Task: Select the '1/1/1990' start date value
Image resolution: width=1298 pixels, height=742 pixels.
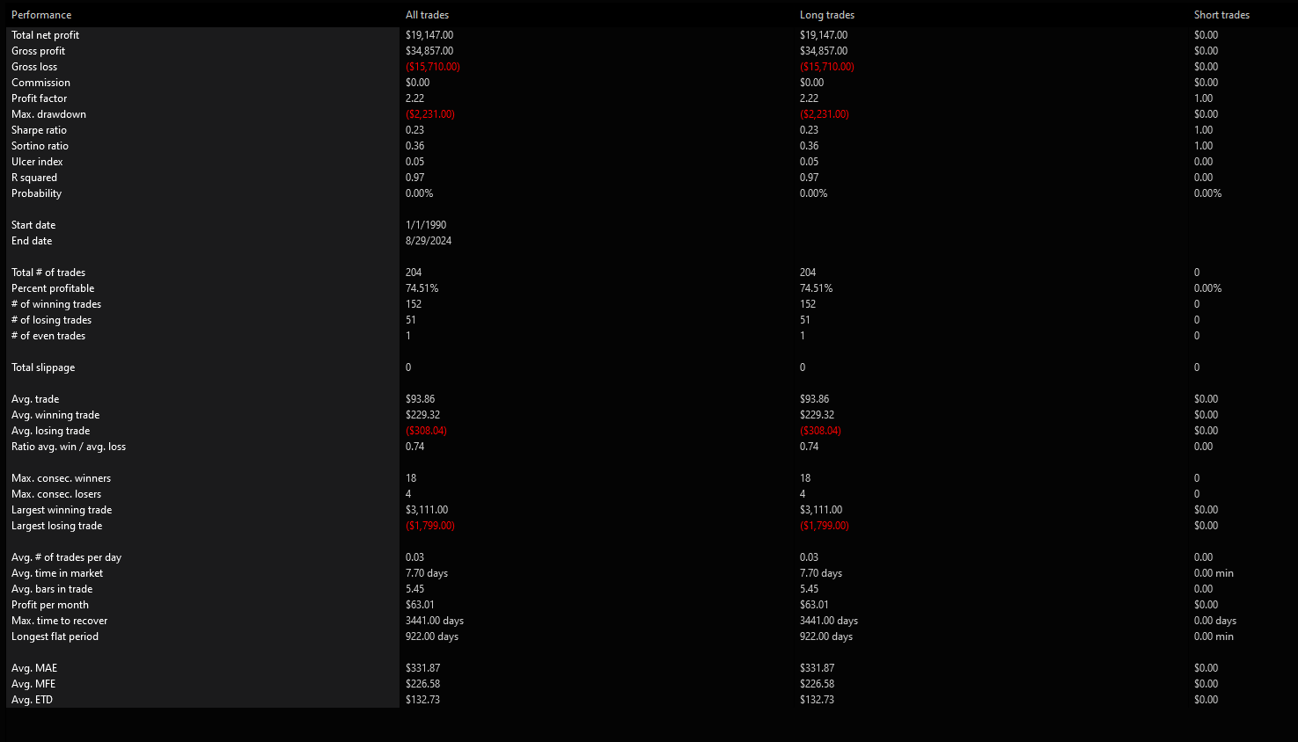Action: [426, 225]
